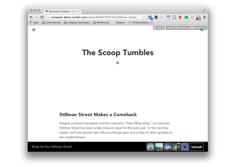The image size is (236, 167).
Task: Expand the Imaging Techniques bookmark folder
Action: tap(77, 22)
